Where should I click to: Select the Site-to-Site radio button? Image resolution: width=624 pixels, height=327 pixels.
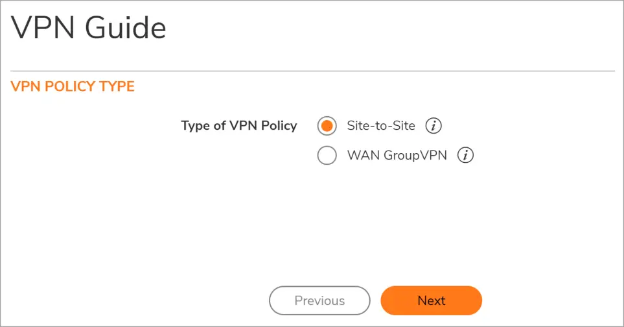[327, 126]
